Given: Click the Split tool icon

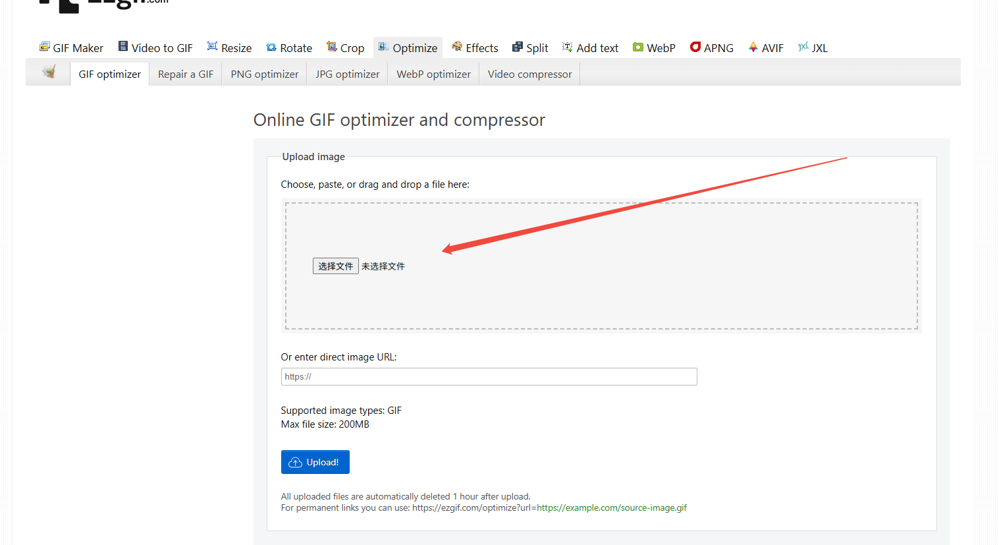Looking at the screenshot, I should pyautogui.click(x=518, y=47).
